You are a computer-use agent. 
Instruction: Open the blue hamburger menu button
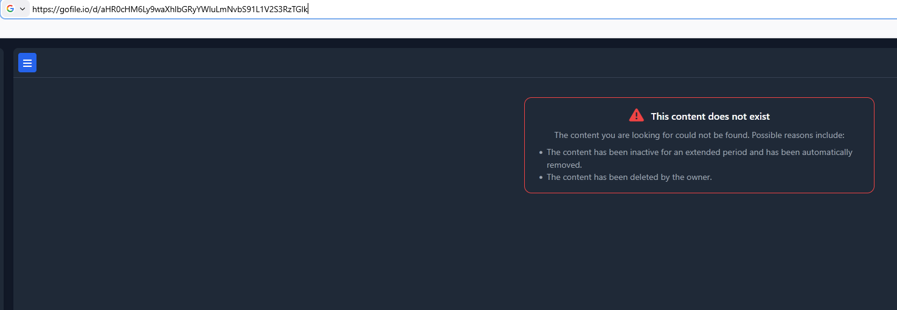[27, 63]
